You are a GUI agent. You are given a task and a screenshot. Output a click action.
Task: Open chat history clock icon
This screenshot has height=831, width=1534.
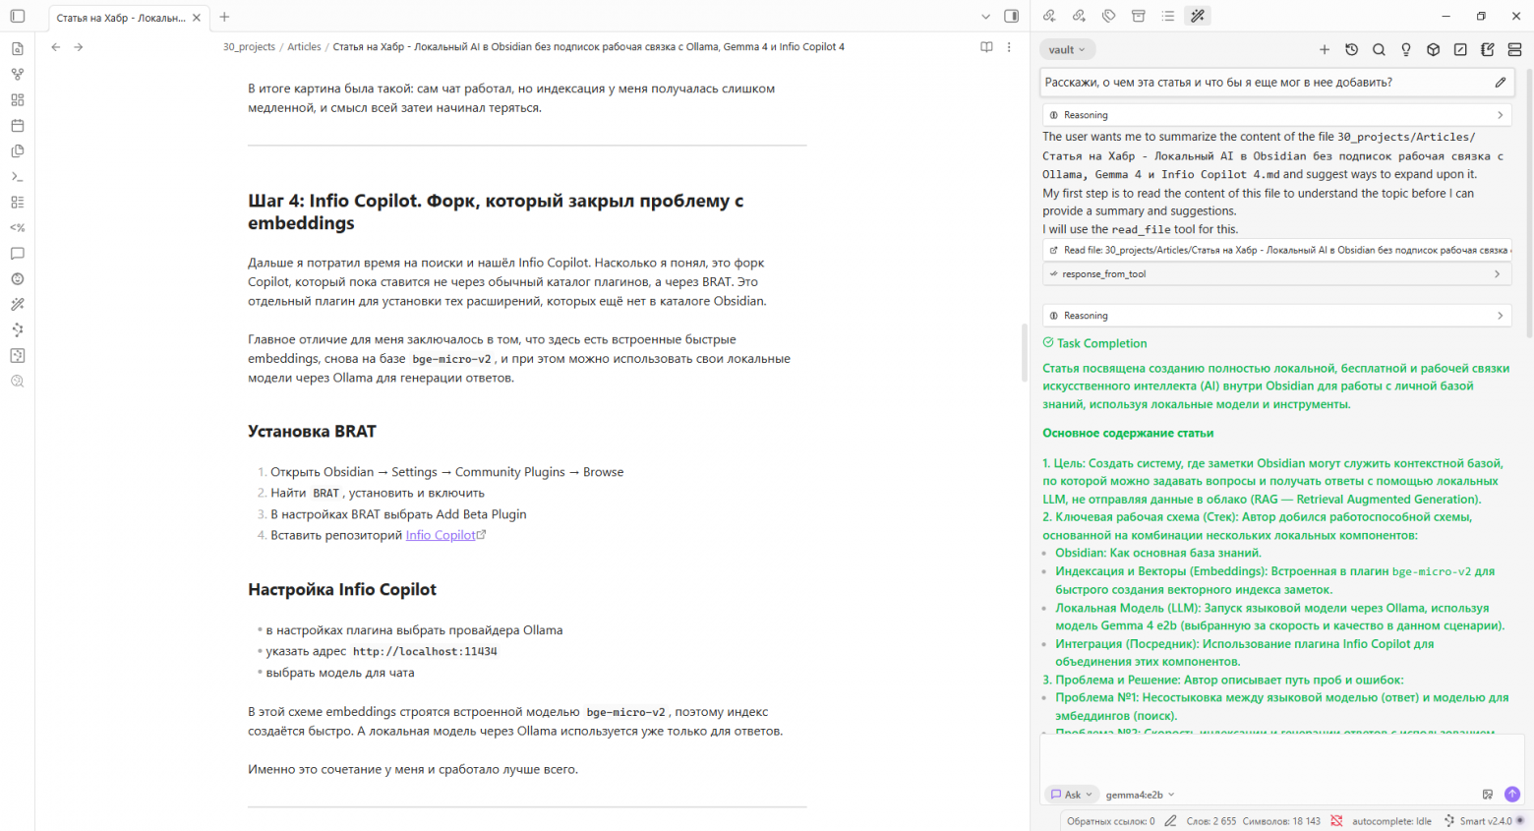coord(1352,50)
